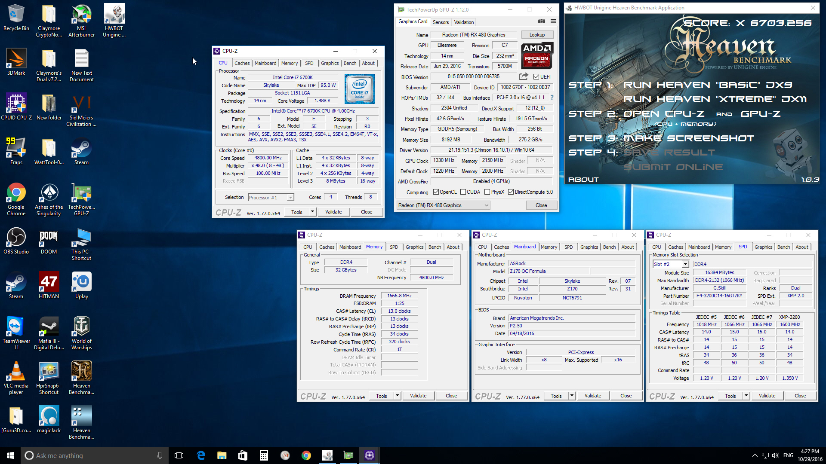This screenshot has height=464, width=826.
Task: Open the GPU-Z graphics card selector dropdown
Action: point(443,205)
